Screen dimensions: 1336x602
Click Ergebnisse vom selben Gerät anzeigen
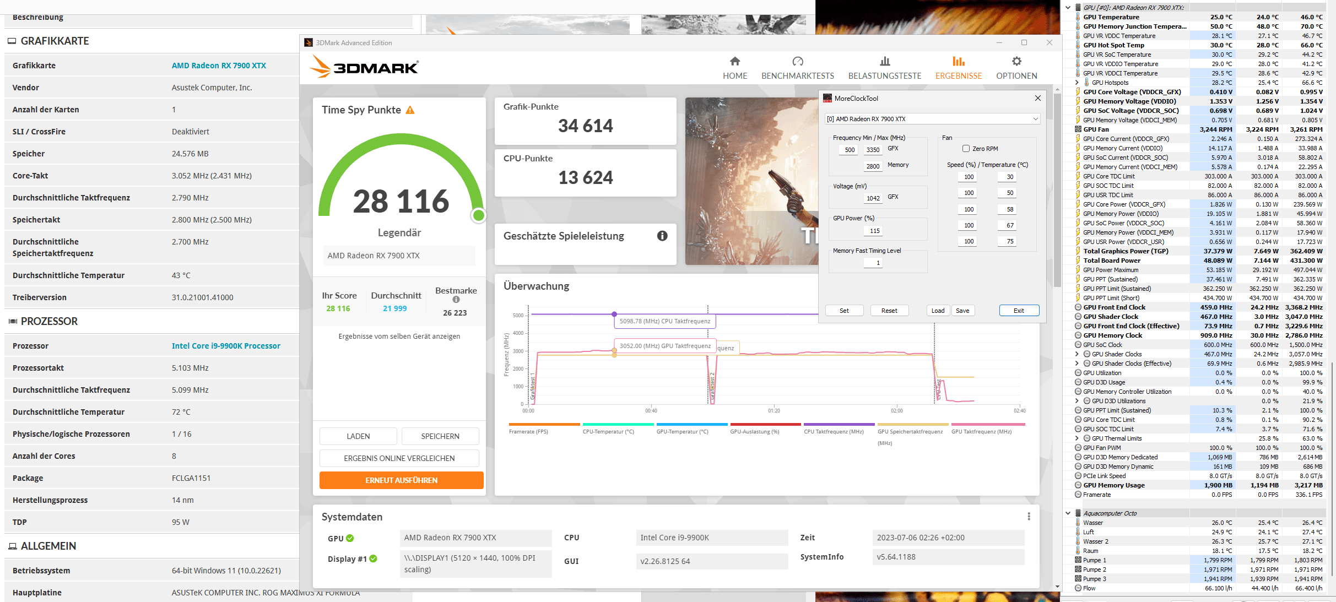click(399, 336)
